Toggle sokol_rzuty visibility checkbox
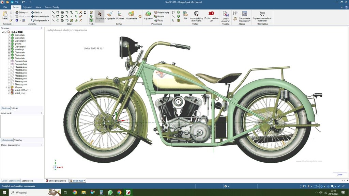 point(9,93)
